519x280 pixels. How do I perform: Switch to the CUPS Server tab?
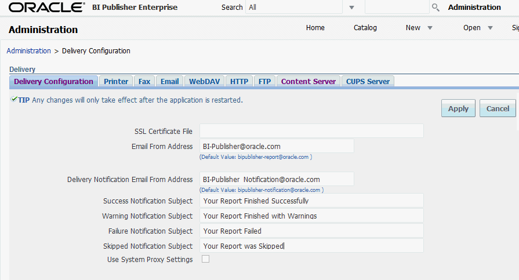pos(368,81)
